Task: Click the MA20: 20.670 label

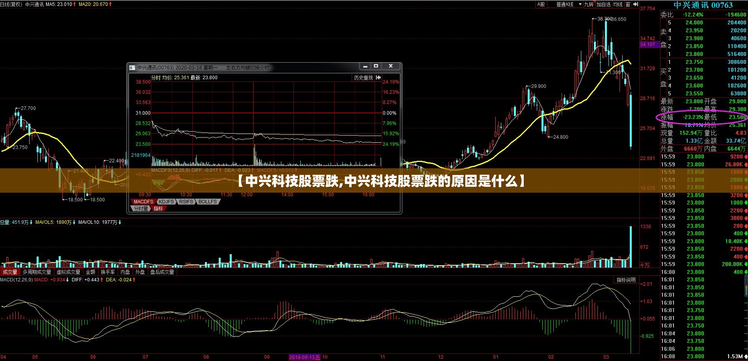Action: (93, 4)
